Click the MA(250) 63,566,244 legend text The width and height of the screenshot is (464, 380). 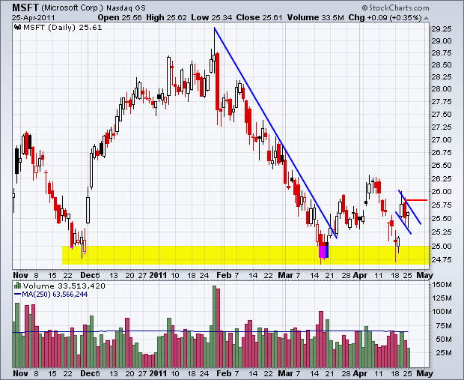55,295
